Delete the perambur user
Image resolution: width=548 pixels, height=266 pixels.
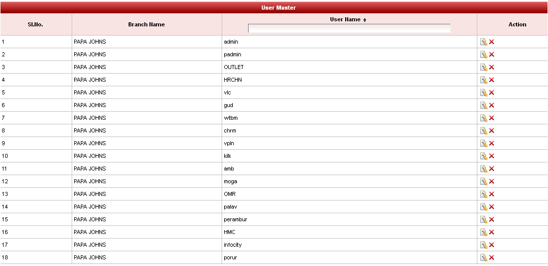pos(492,219)
